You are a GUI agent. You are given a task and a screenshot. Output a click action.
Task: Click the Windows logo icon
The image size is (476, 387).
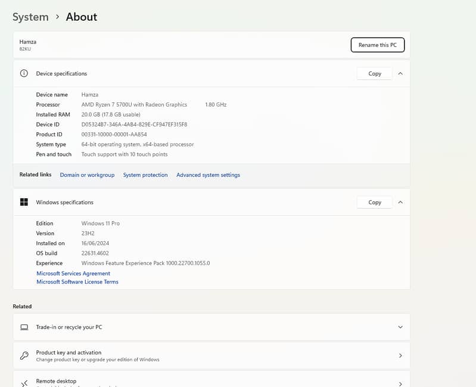pos(24,202)
